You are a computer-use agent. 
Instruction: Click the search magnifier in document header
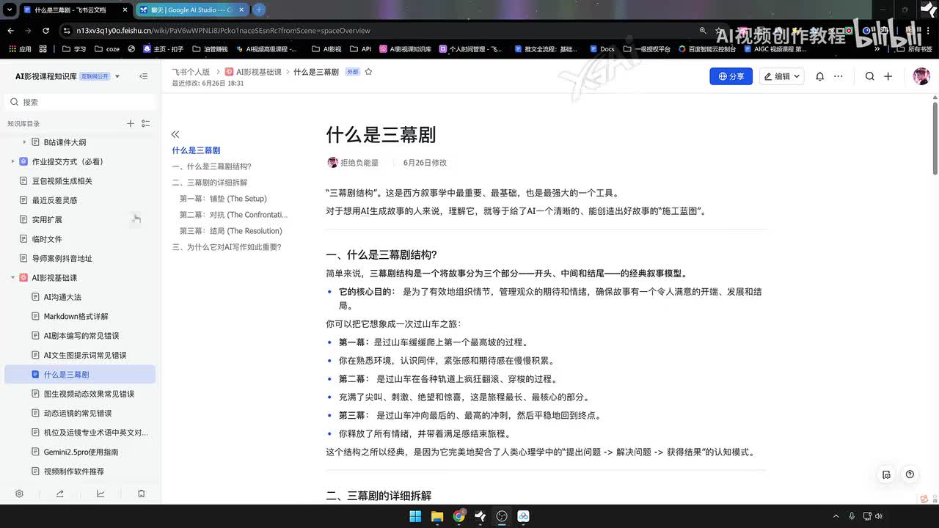(x=869, y=76)
